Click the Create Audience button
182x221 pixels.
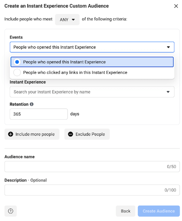(159, 211)
